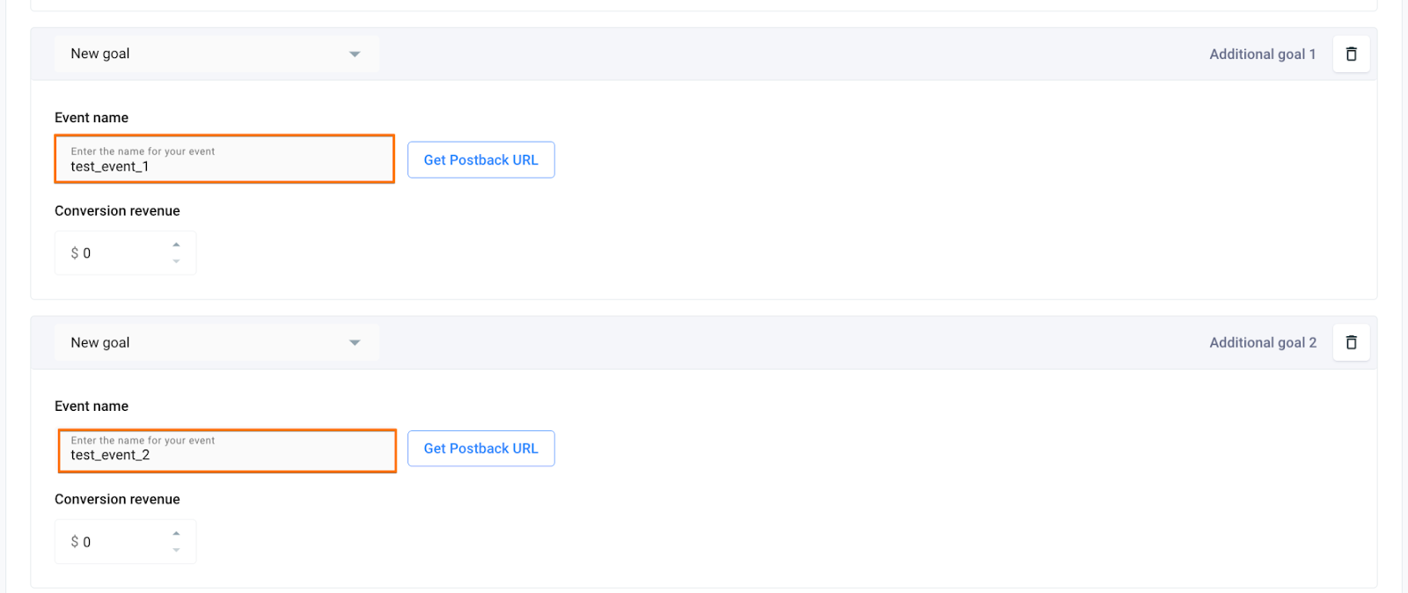Open the New goal dropdown for Additional goal 2
This screenshot has width=1408, height=593.
(x=216, y=342)
